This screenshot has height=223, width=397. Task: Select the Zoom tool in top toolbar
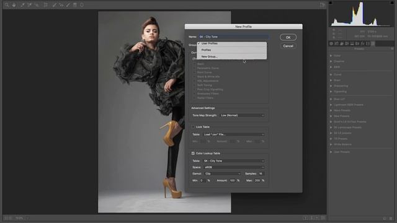pyautogui.click(x=7, y=5)
